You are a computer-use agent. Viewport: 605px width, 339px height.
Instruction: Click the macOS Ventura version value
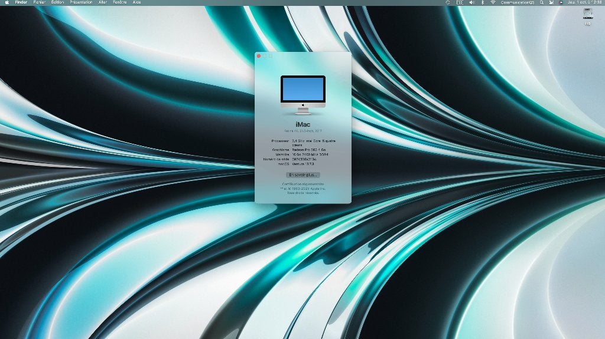303,164
